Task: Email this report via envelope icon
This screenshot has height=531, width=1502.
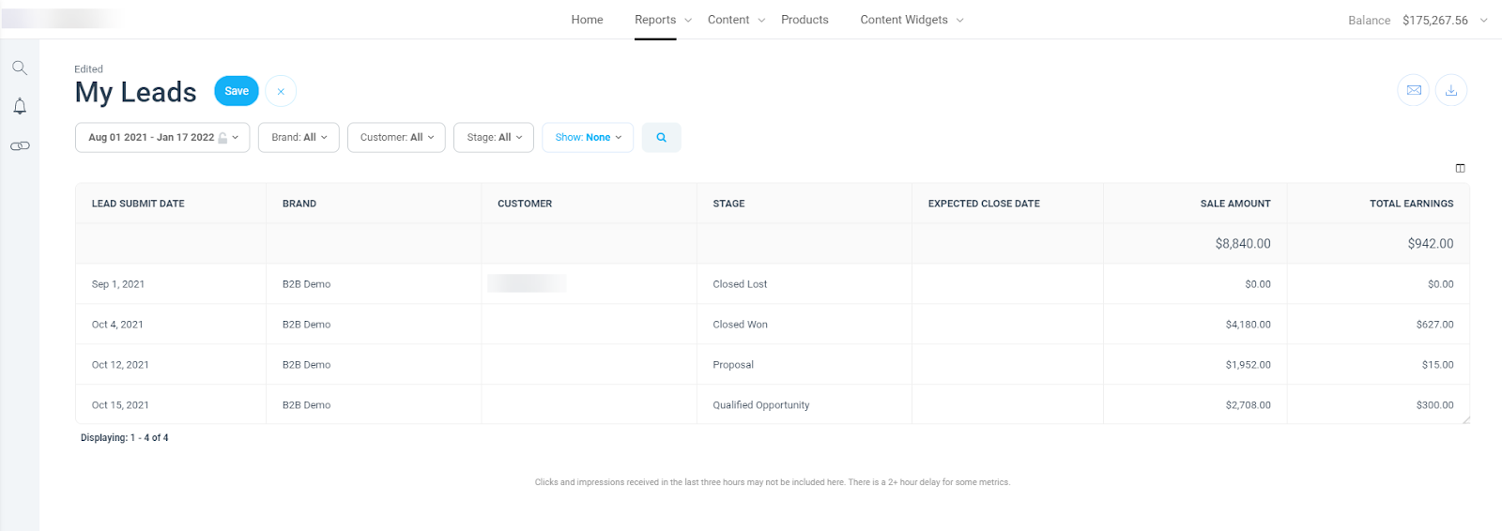Action: 1414,90
